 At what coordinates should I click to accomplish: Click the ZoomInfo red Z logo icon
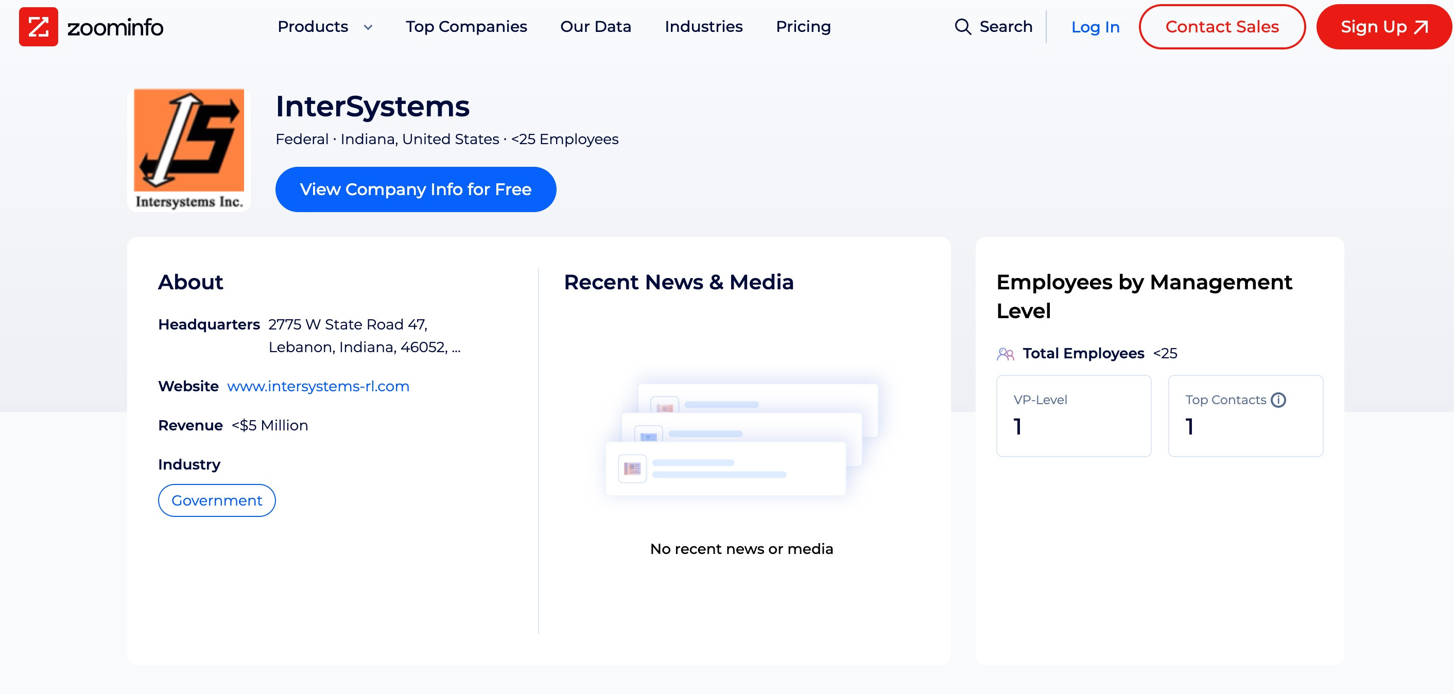click(39, 27)
